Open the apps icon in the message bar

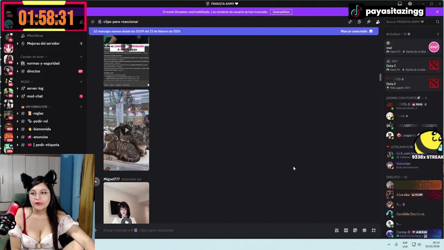point(374,230)
